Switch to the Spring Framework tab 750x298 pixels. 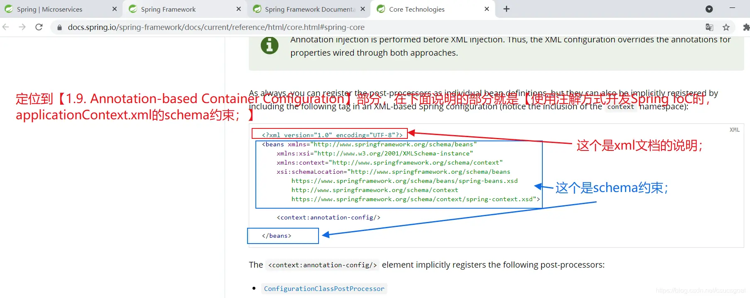click(x=185, y=9)
